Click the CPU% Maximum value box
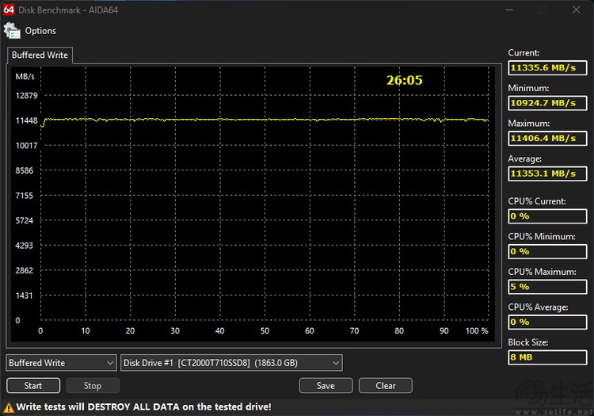Screen dimensions: 594x416 (547, 287)
